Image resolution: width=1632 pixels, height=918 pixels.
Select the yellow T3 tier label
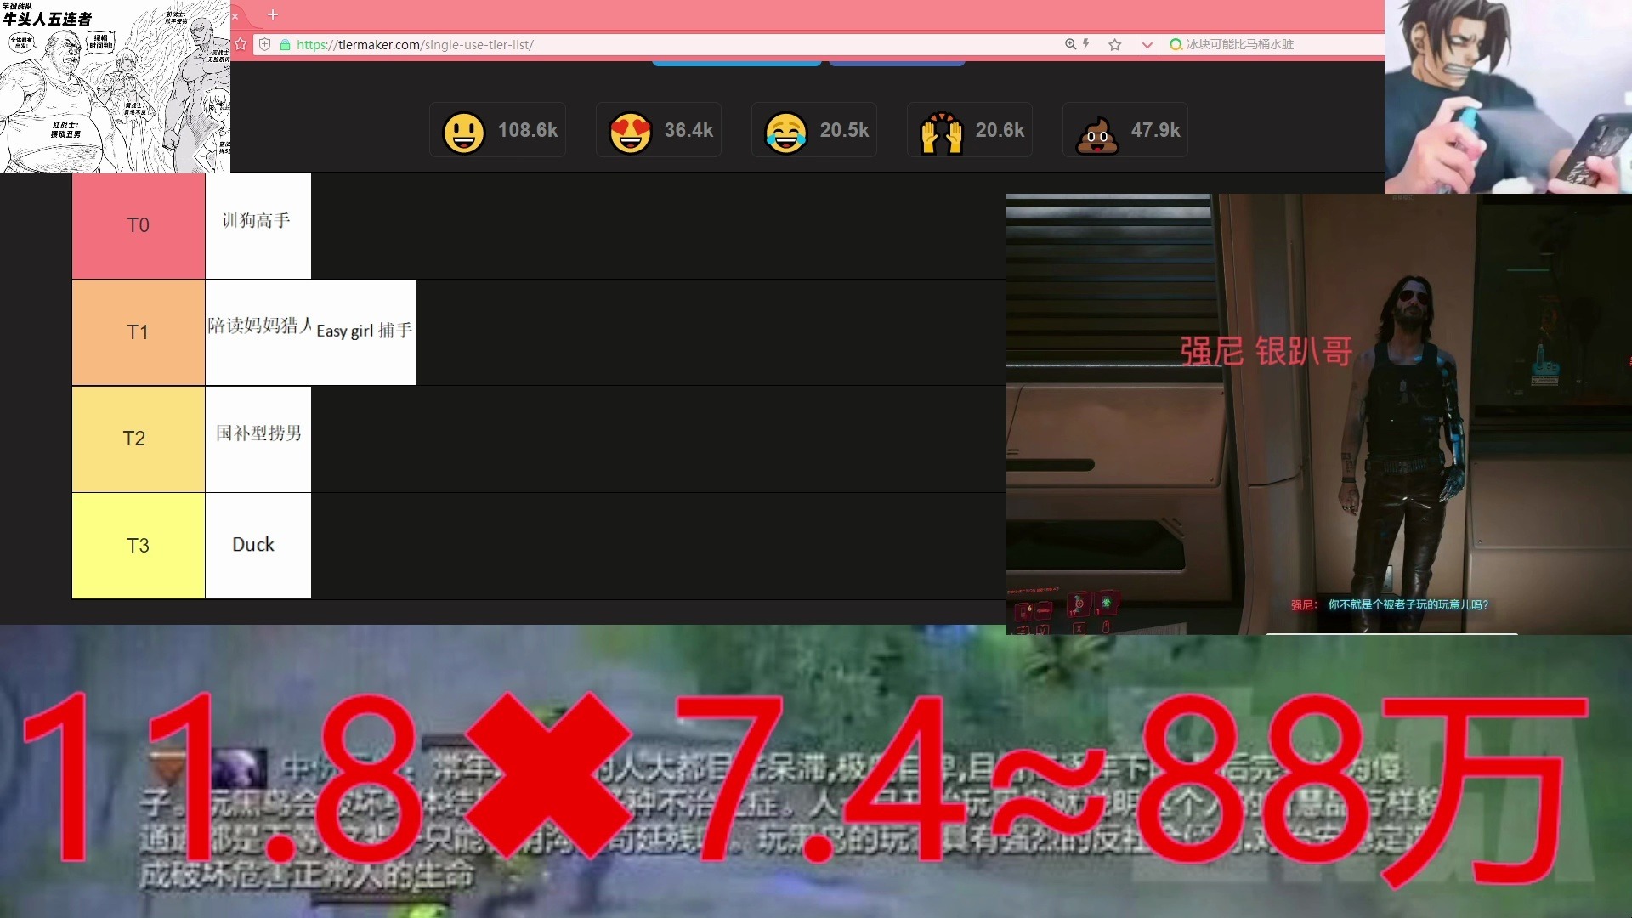click(x=138, y=546)
